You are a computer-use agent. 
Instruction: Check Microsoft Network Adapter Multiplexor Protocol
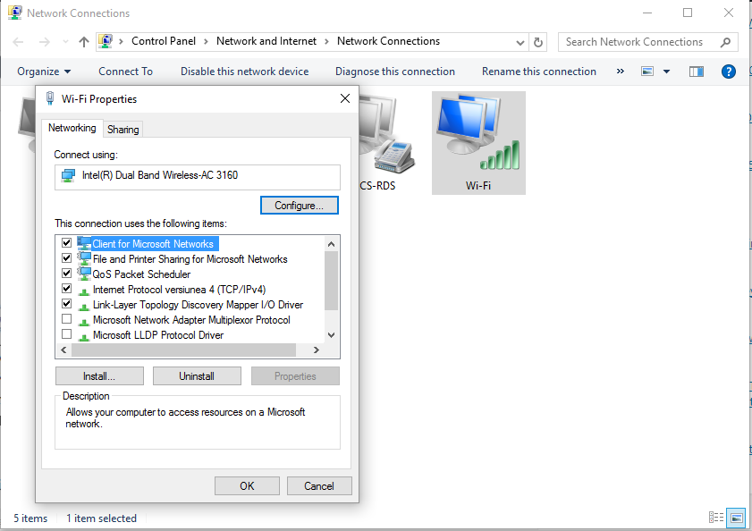(67, 319)
